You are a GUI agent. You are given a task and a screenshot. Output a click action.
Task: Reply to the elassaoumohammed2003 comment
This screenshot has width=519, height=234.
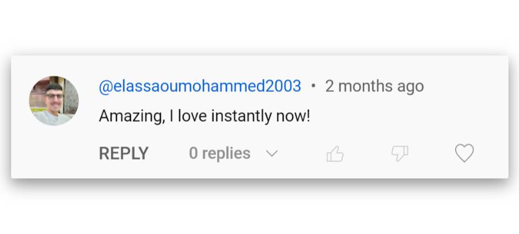123,153
